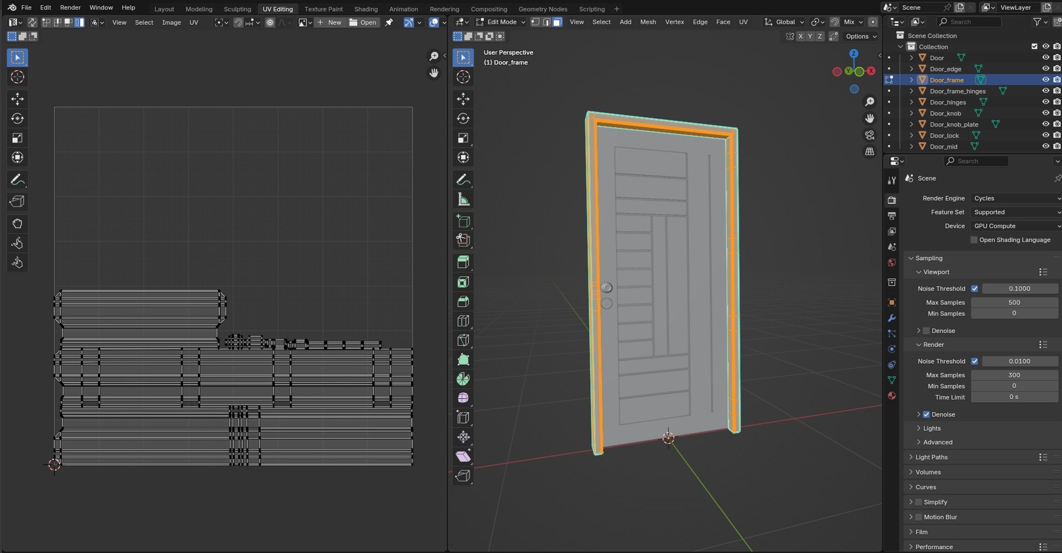Viewport: 1062px width, 553px height.
Task: Enable Open Shading Language checkbox
Action: click(974, 240)
